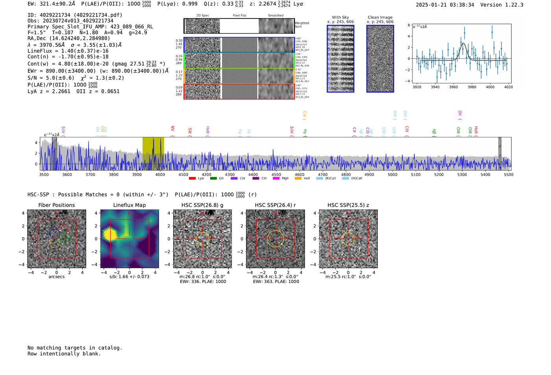Click the Weighted Sum 2D spectrum row
The width and height of the screenshot is (551, 375).
[239, 26]
